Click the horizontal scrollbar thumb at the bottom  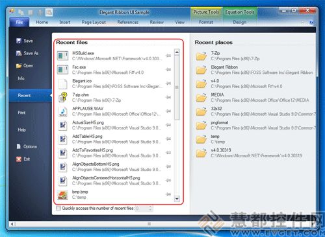(x=149, y=224)
